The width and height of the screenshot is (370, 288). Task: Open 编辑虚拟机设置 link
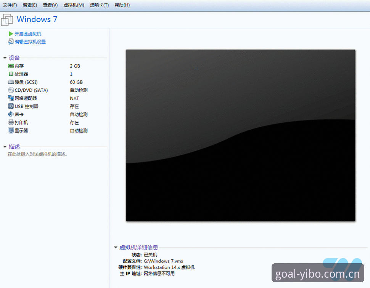[30, 42]
